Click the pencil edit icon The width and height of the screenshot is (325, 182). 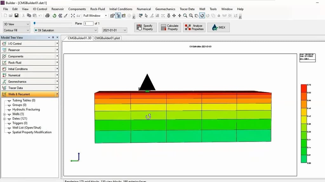coord(66,16)
